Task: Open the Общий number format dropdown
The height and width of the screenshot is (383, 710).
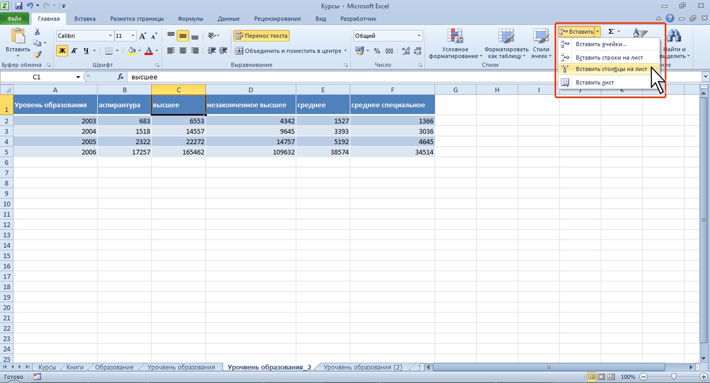Action: coord(419,36)
